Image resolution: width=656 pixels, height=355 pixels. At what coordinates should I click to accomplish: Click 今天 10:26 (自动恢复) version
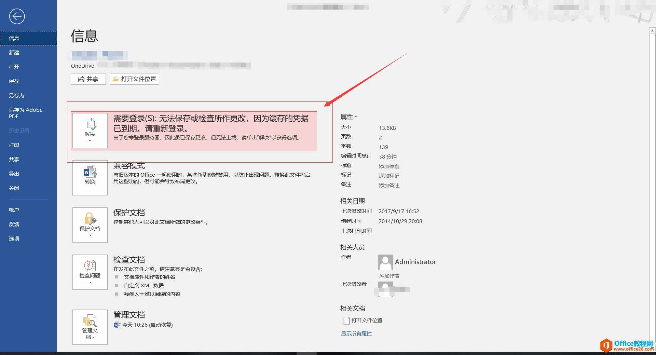(148, 325)
